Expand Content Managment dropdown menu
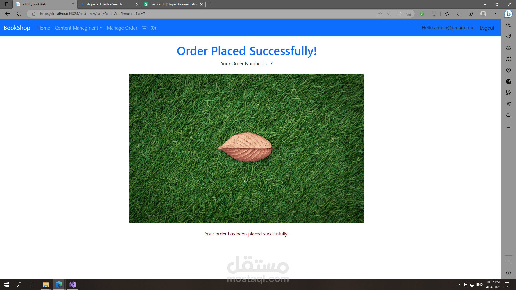 coord(78,28)
